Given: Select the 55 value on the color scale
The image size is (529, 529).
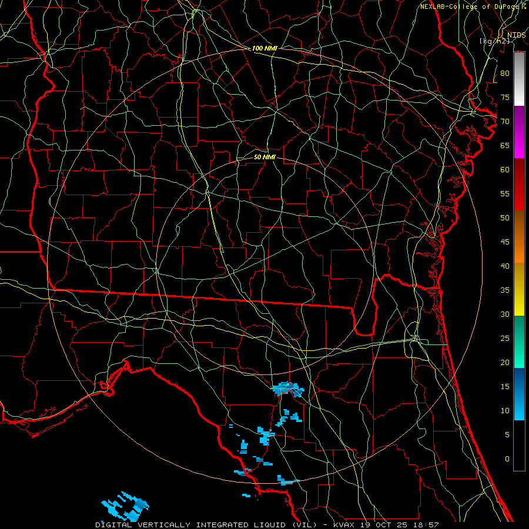Looking at the screenshot, I should (x=505, y=193).
